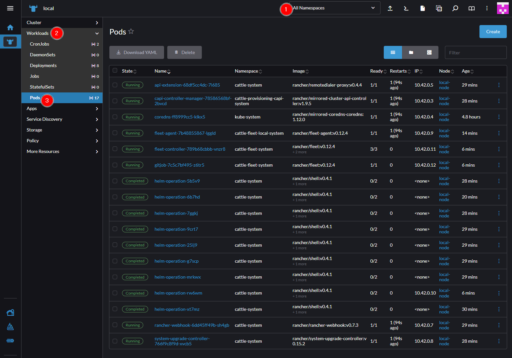Sort the table by Age column

pyautogui.click(x=468, y=71)
